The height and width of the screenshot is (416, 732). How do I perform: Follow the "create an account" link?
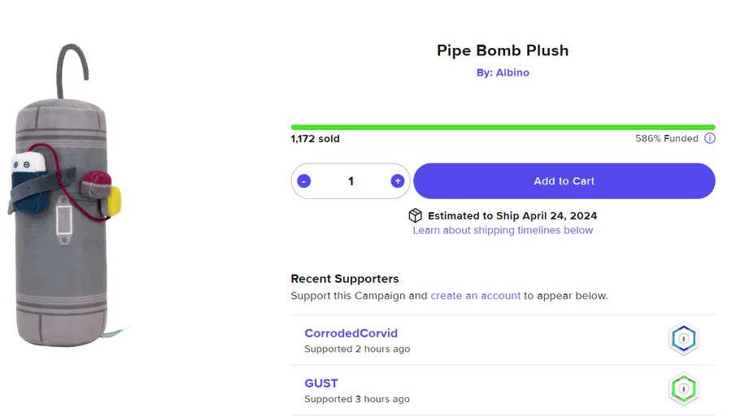pos(476,296)
